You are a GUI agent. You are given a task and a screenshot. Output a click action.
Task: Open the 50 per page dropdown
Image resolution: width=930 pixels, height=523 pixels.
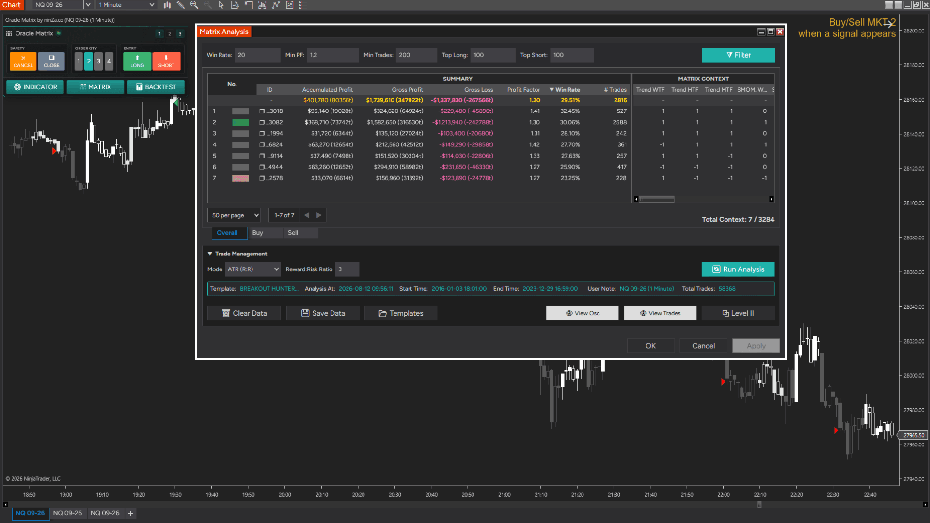click(x=234, y=215)
